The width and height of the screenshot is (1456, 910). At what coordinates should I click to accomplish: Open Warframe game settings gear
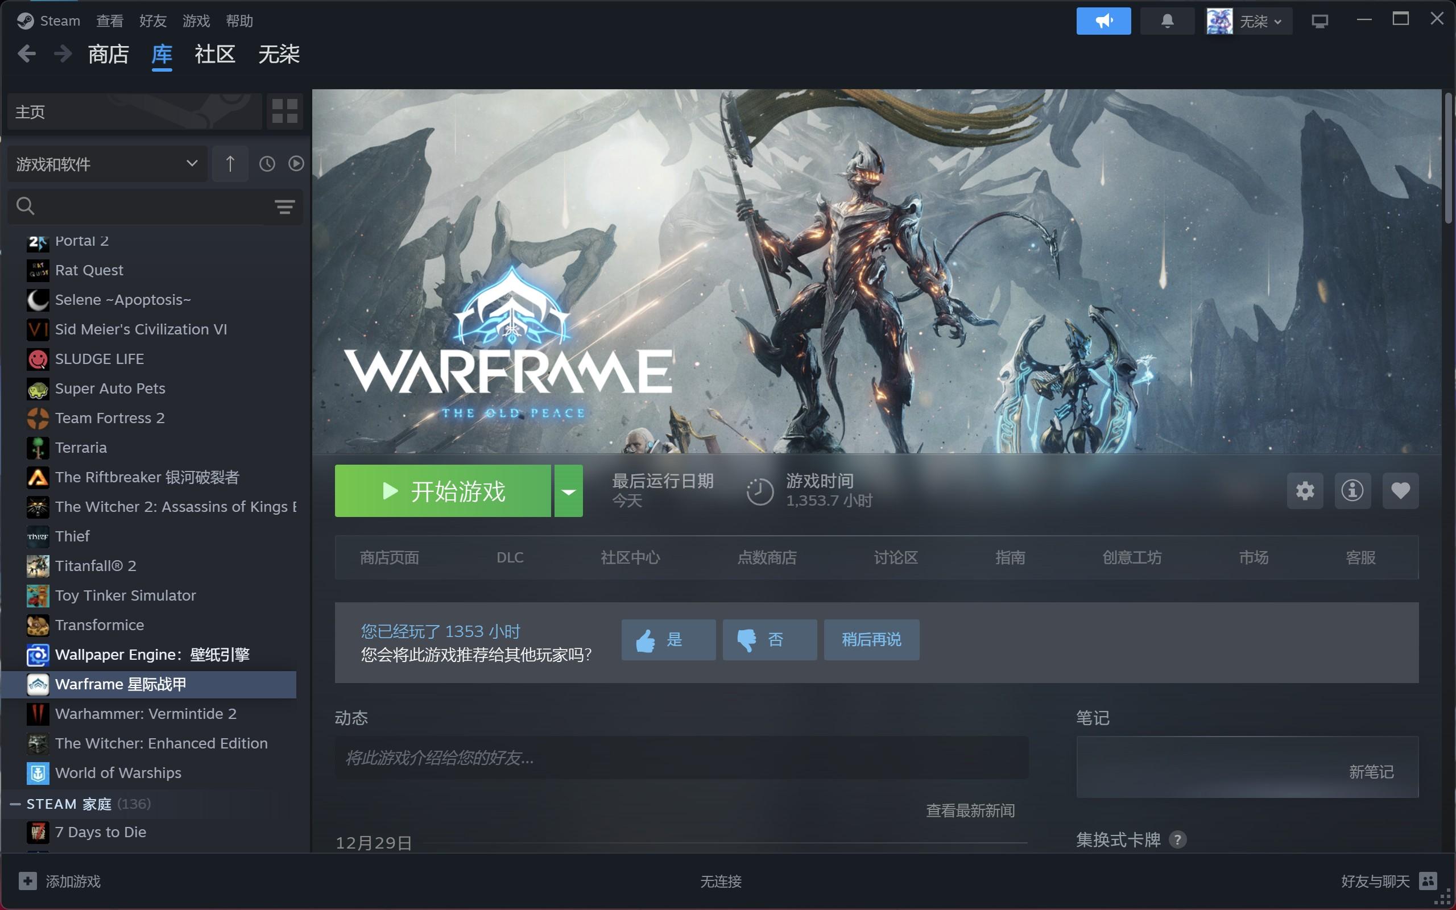1304,490
